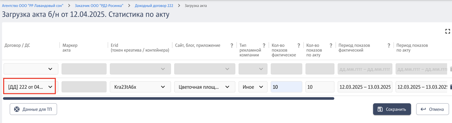
Task: Click help icon next to Сайт, блог, приложение
Action: (x=232, y=45)
